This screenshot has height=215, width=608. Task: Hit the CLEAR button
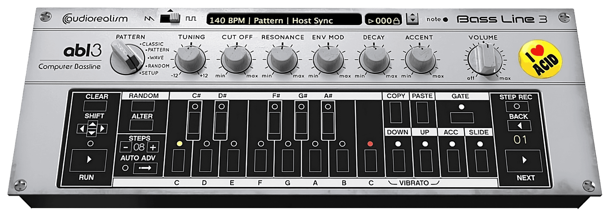(96, 106)
